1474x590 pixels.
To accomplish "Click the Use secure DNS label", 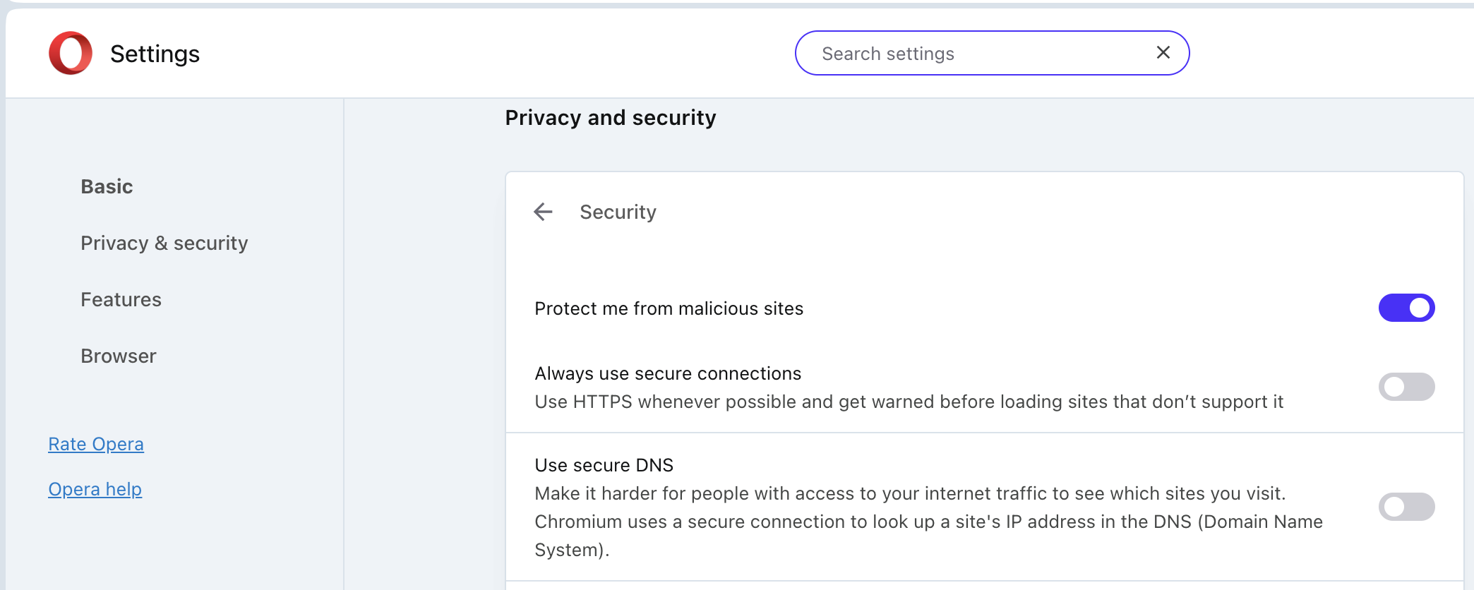I will pyautogui.click(x=604, y=465).
